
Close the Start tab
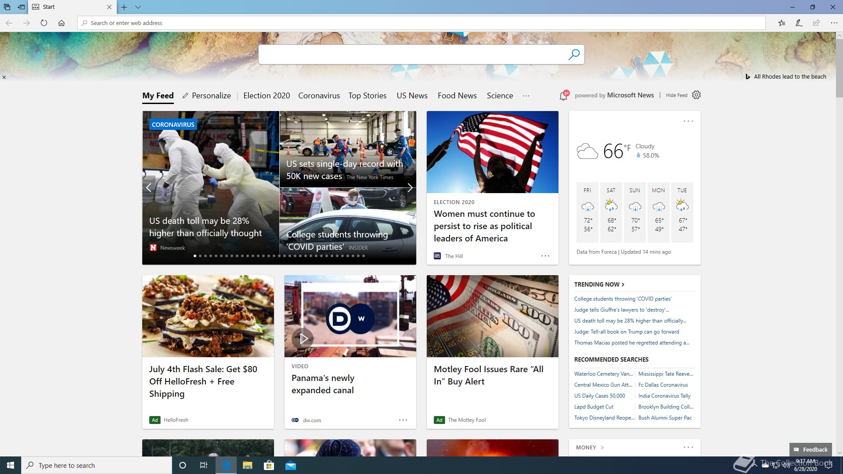[109, 7]
